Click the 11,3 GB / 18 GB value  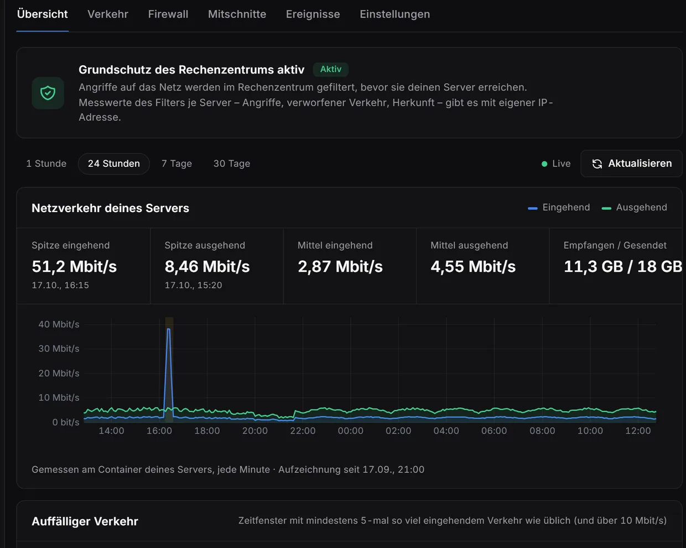pyautogui.click(x=623, y=266)
